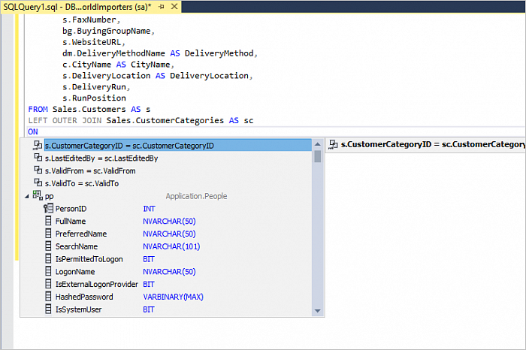
Task: Click join icon beside s.LastEditedBy suggestion
Action: [38, 158]
